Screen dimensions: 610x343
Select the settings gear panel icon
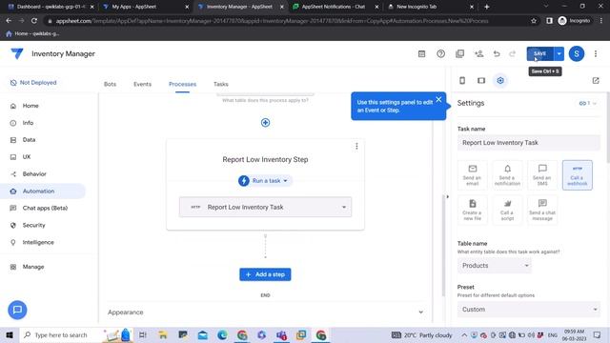500,80
